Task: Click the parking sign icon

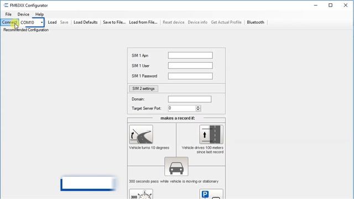Action: (x=211, y=194)
